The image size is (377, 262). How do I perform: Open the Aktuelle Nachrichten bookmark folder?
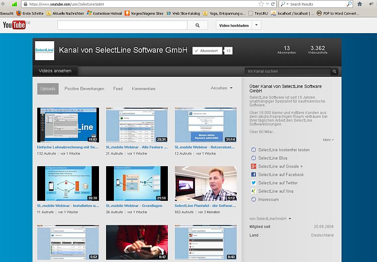pos(65,14)
